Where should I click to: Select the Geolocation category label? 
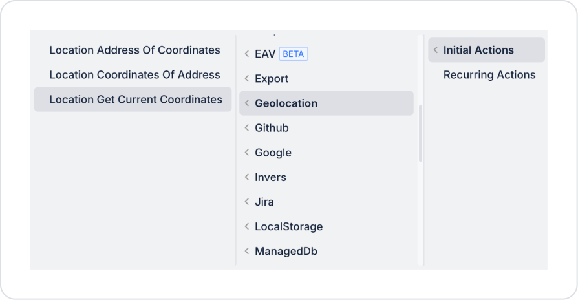[x=286, y=103]
